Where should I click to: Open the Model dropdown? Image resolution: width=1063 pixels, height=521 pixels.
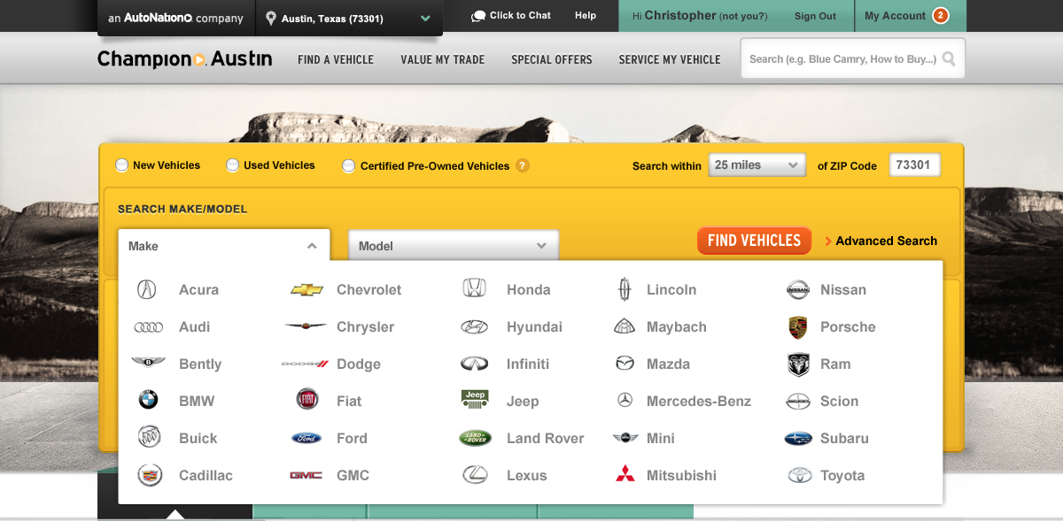click(454, 246)
